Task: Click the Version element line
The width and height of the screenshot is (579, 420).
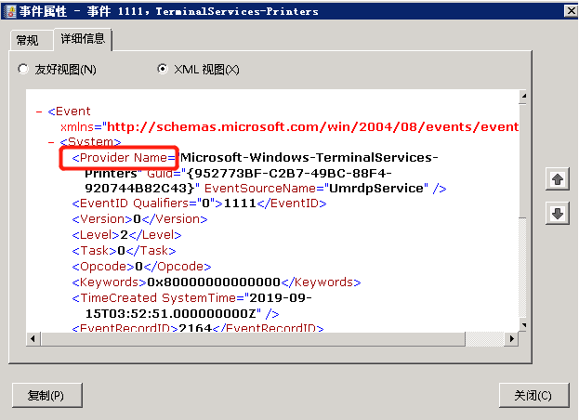Action: point(139,219)
